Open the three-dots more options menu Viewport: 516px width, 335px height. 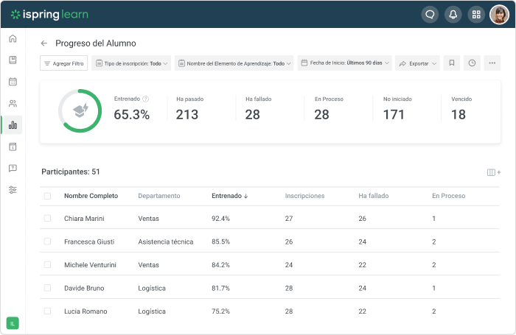click(492, 63)
